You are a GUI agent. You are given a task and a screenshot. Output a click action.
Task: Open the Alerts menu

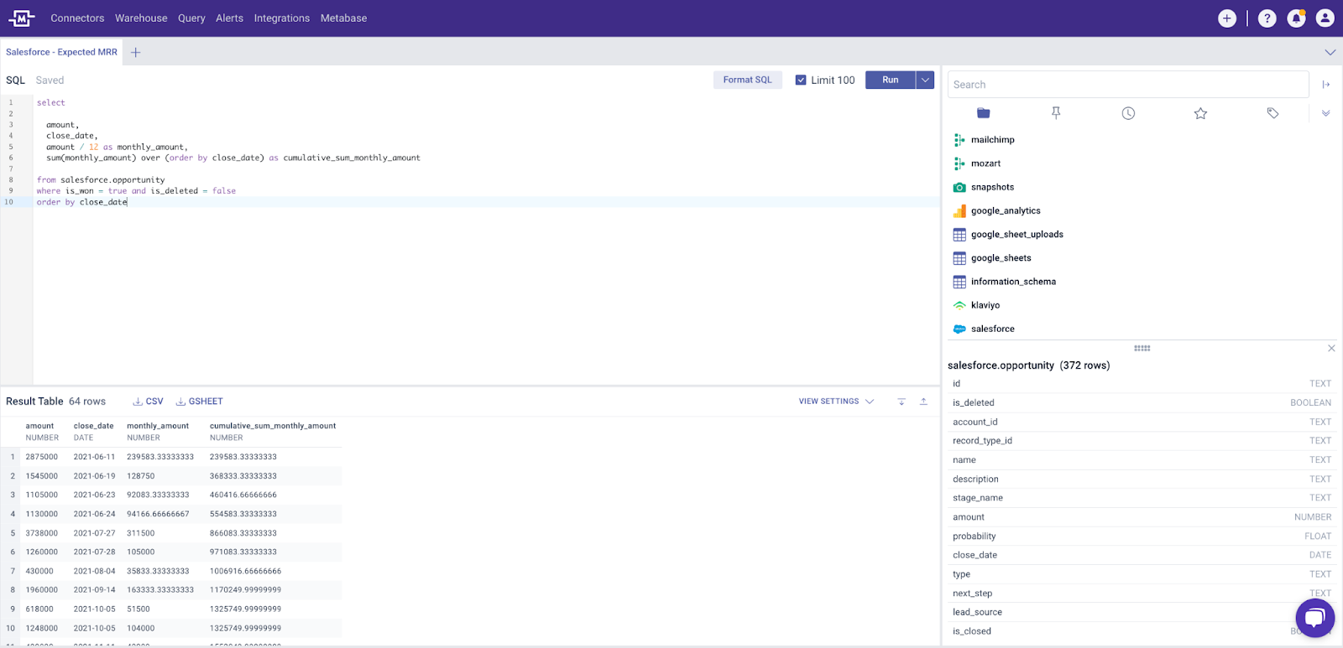pyautogui.click(x=229, y=18)
